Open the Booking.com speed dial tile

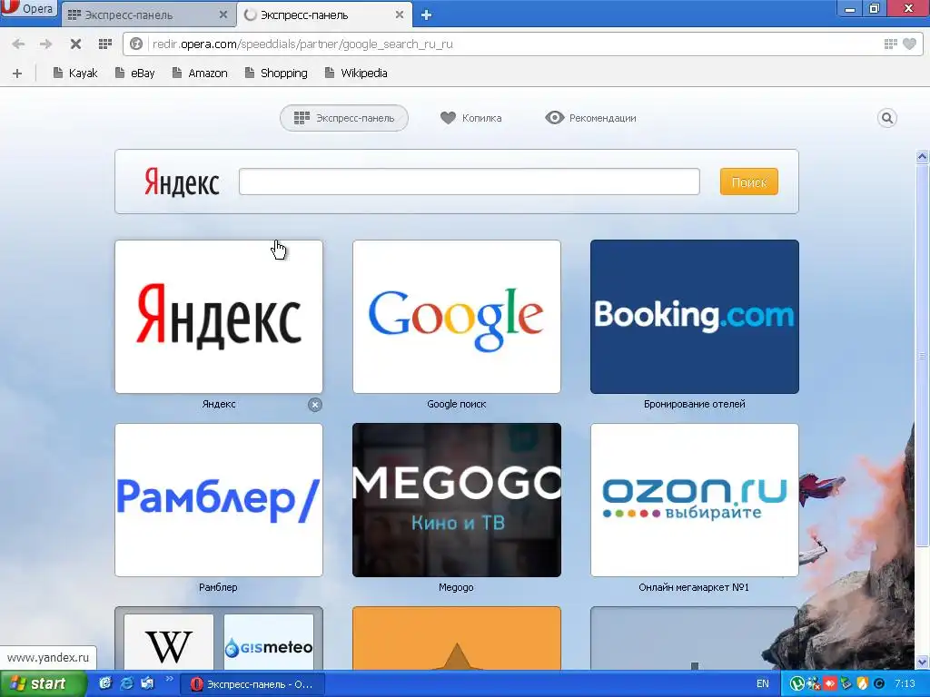point(695,317)
